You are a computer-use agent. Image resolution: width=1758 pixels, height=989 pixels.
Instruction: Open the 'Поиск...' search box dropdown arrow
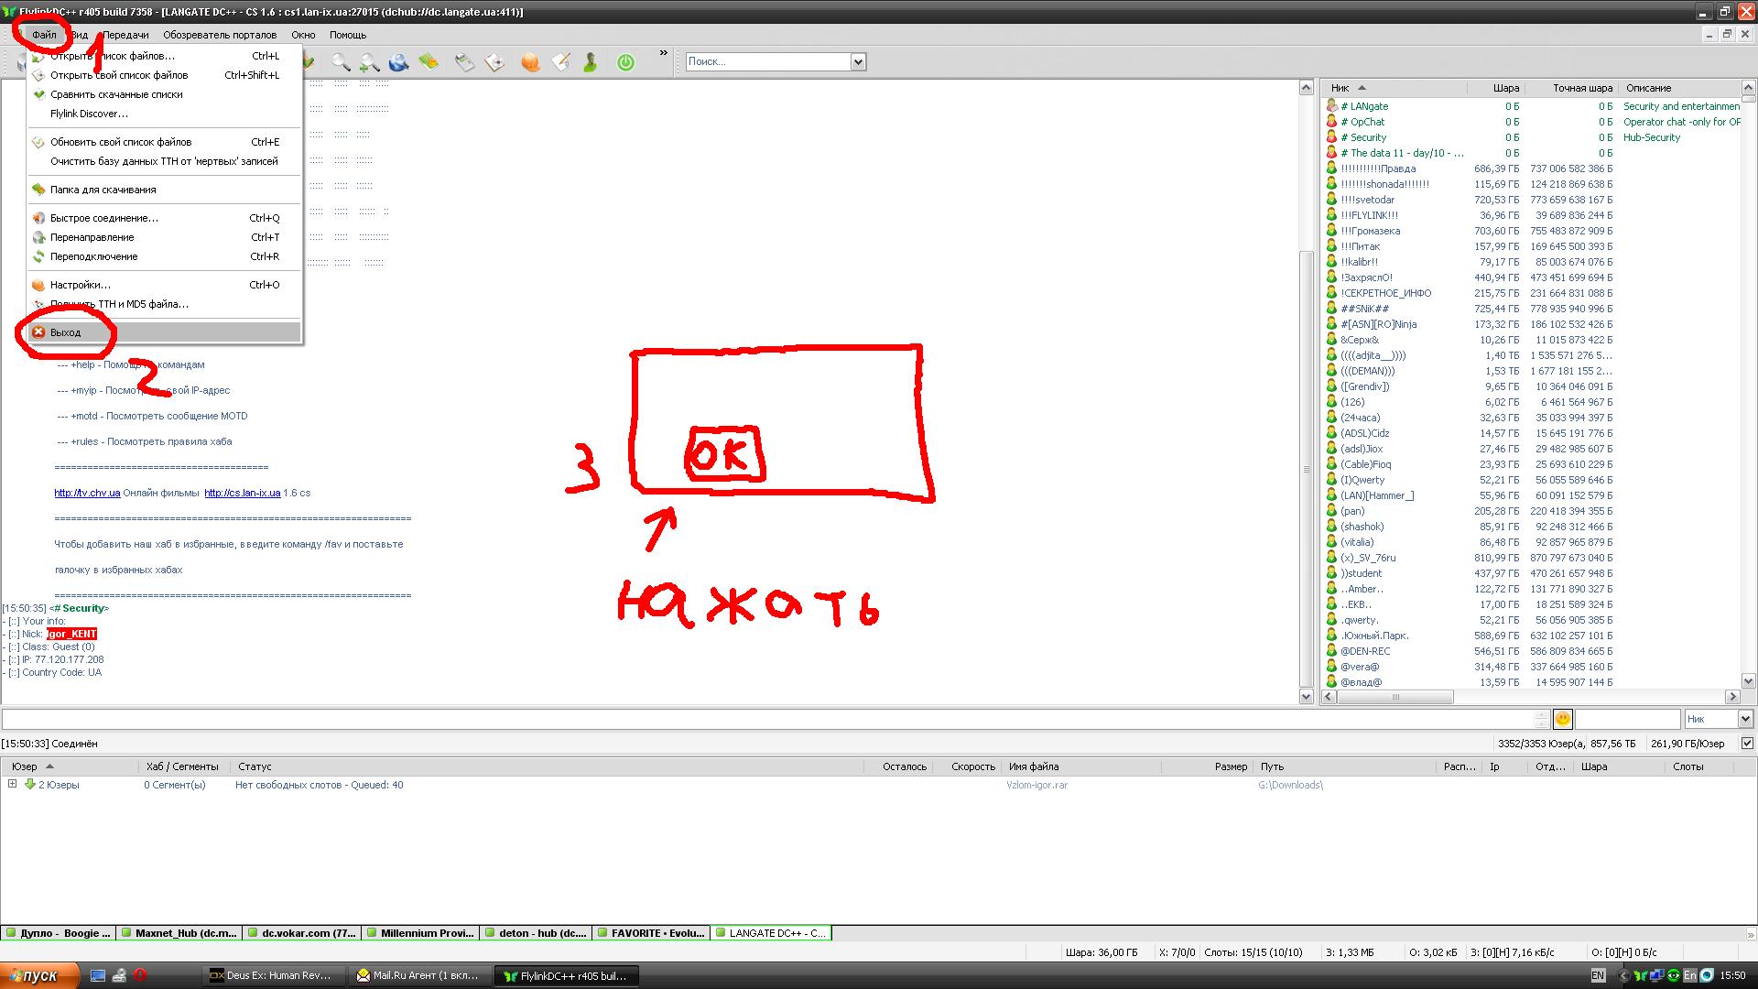coord(858,61)
